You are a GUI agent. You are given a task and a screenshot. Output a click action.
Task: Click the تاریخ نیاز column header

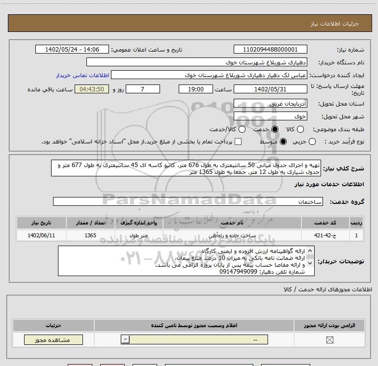(x=41, y=223)
